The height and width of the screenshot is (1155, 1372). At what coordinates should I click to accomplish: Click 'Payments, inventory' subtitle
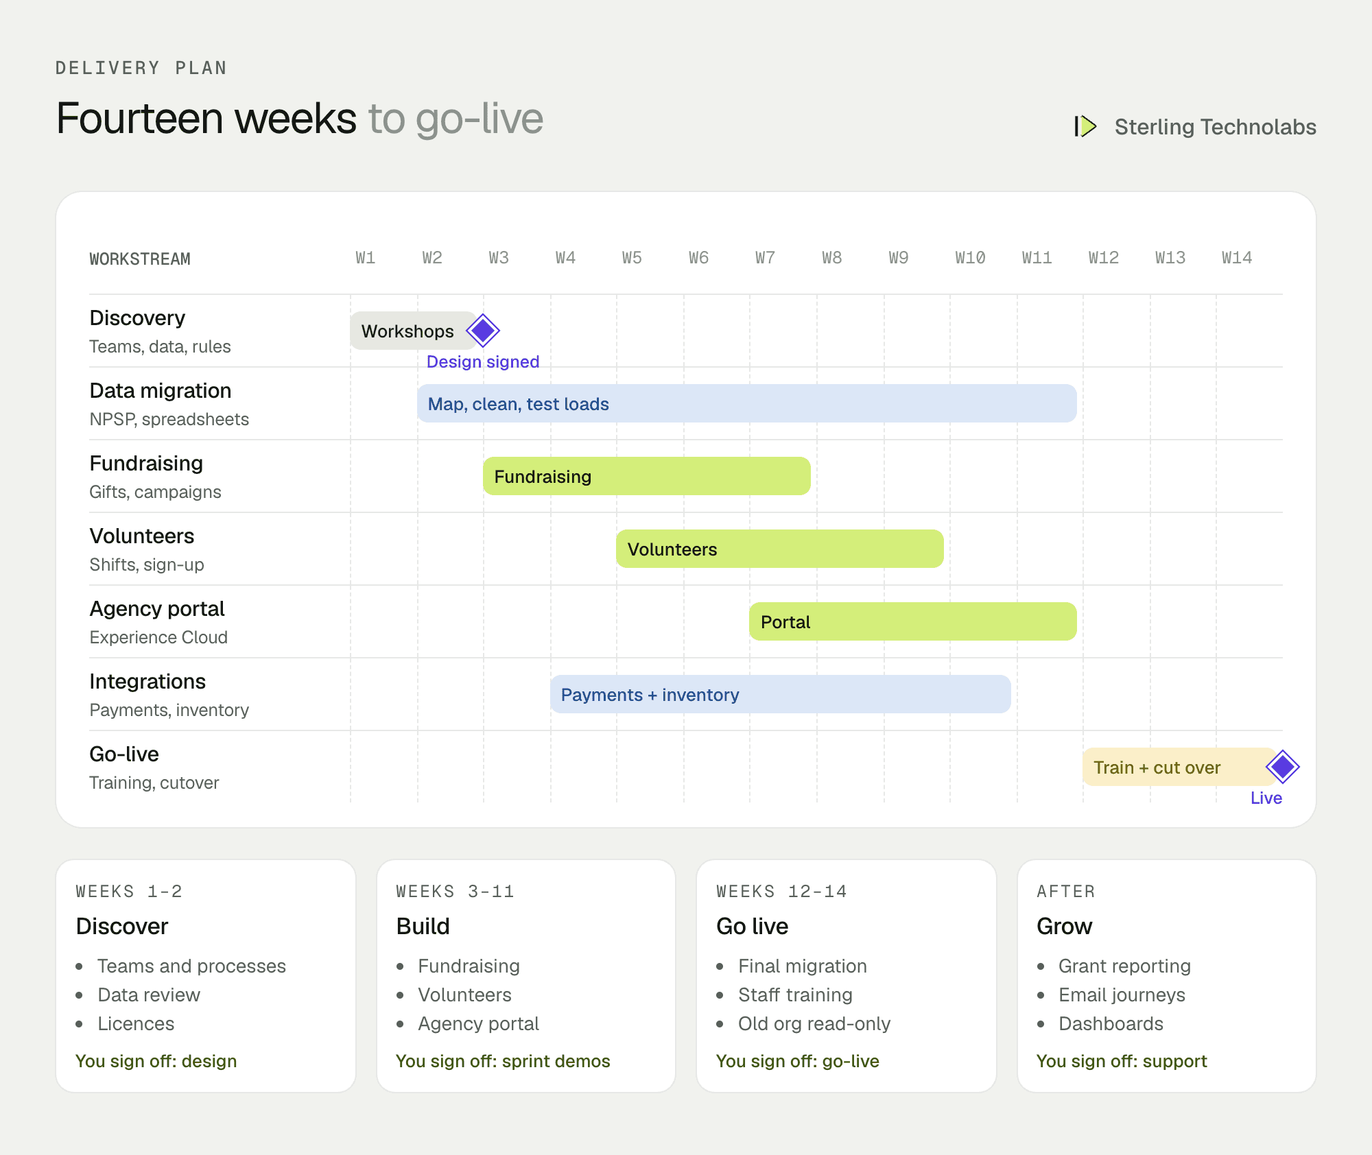[169, 710]
